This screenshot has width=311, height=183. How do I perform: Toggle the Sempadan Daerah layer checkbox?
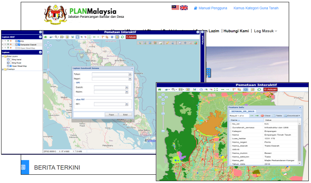(x=19, y=45)
